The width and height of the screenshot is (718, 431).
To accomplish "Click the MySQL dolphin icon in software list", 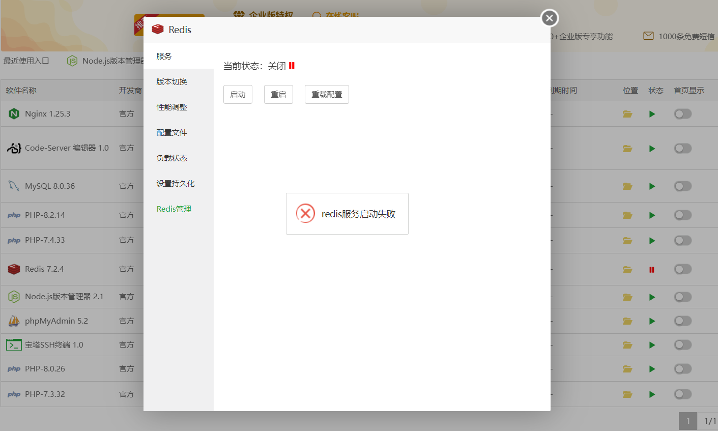I will [14, 186].
